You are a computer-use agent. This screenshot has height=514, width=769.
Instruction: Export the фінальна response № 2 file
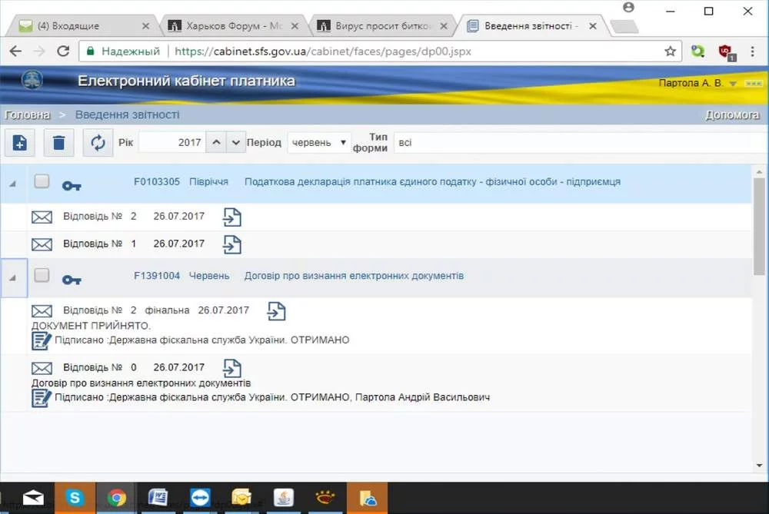tap(277, 311)
